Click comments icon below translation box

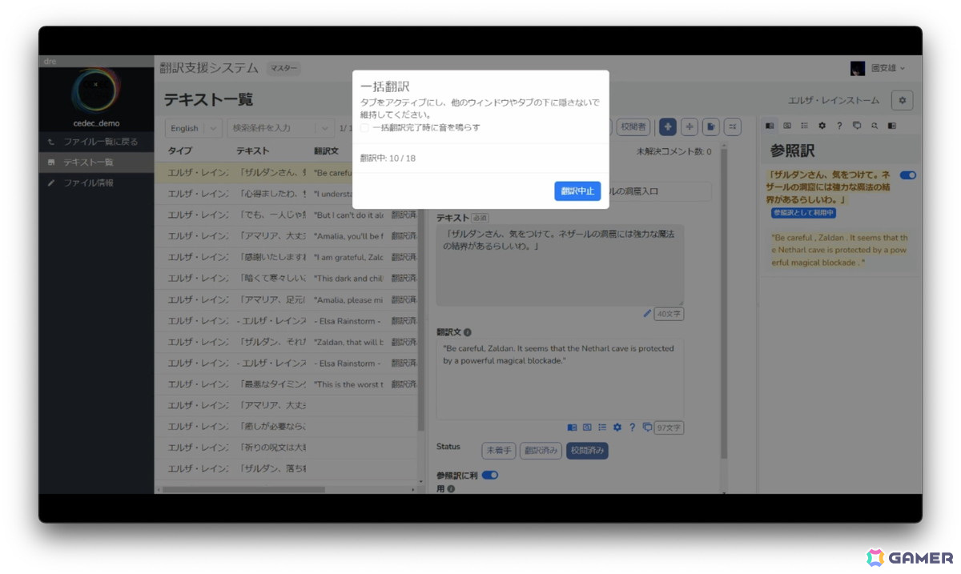pyautogui.click(x=647, y=427)
